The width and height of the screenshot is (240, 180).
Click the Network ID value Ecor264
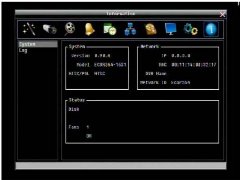[180, 83]
